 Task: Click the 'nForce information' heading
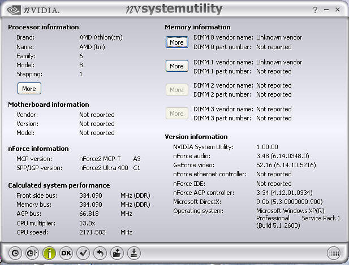(x=38, y=149)
